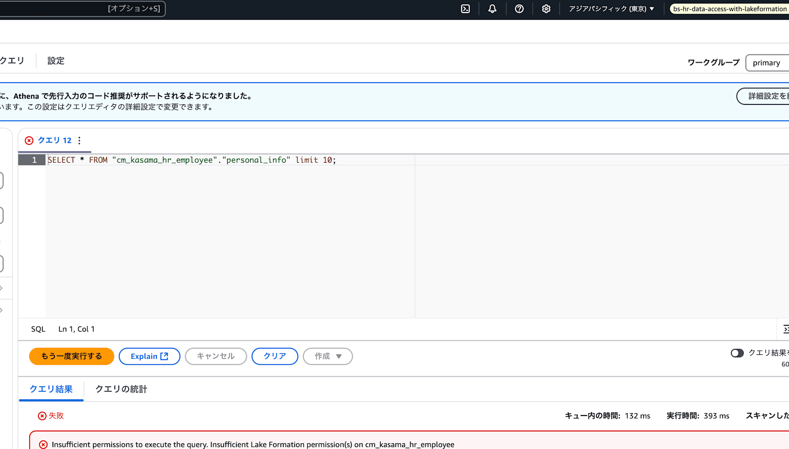Click the Insufficient permissions error message

point(253,445)
